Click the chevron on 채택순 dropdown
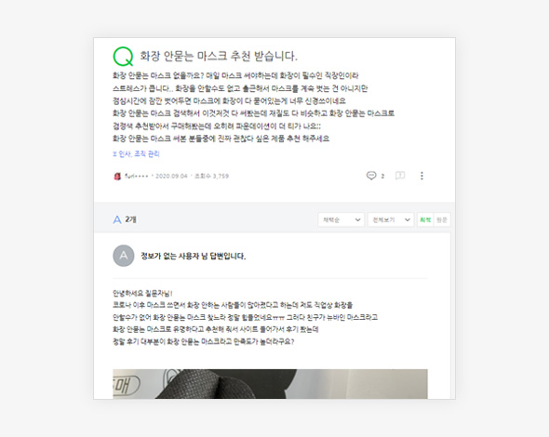 (x=357, y=219)
